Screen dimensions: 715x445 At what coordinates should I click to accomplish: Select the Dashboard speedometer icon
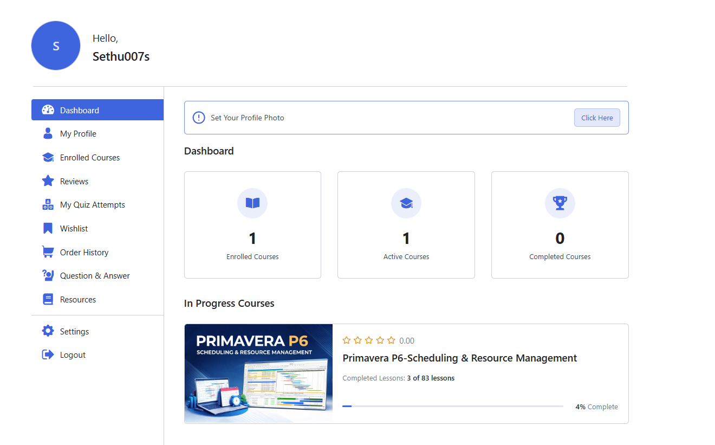point(48,109)
